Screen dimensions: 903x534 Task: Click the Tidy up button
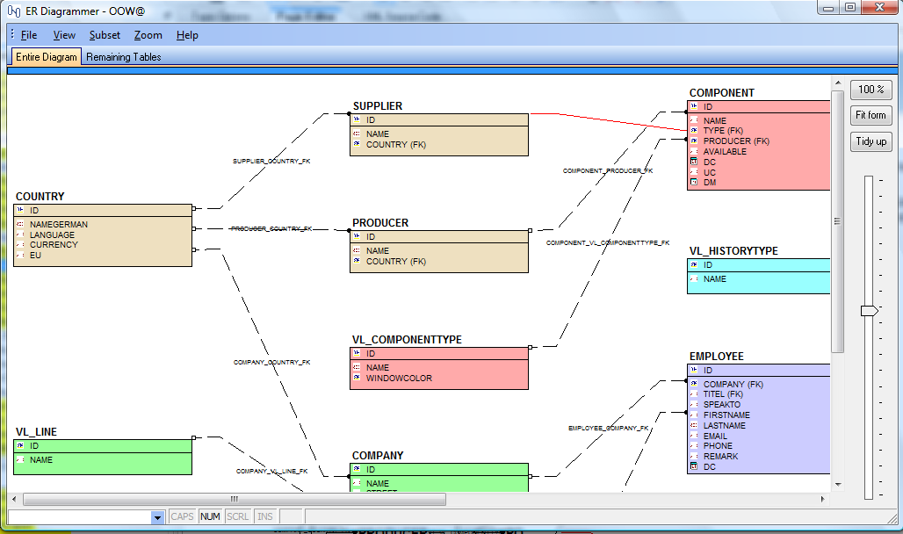[x=870, y=141]
